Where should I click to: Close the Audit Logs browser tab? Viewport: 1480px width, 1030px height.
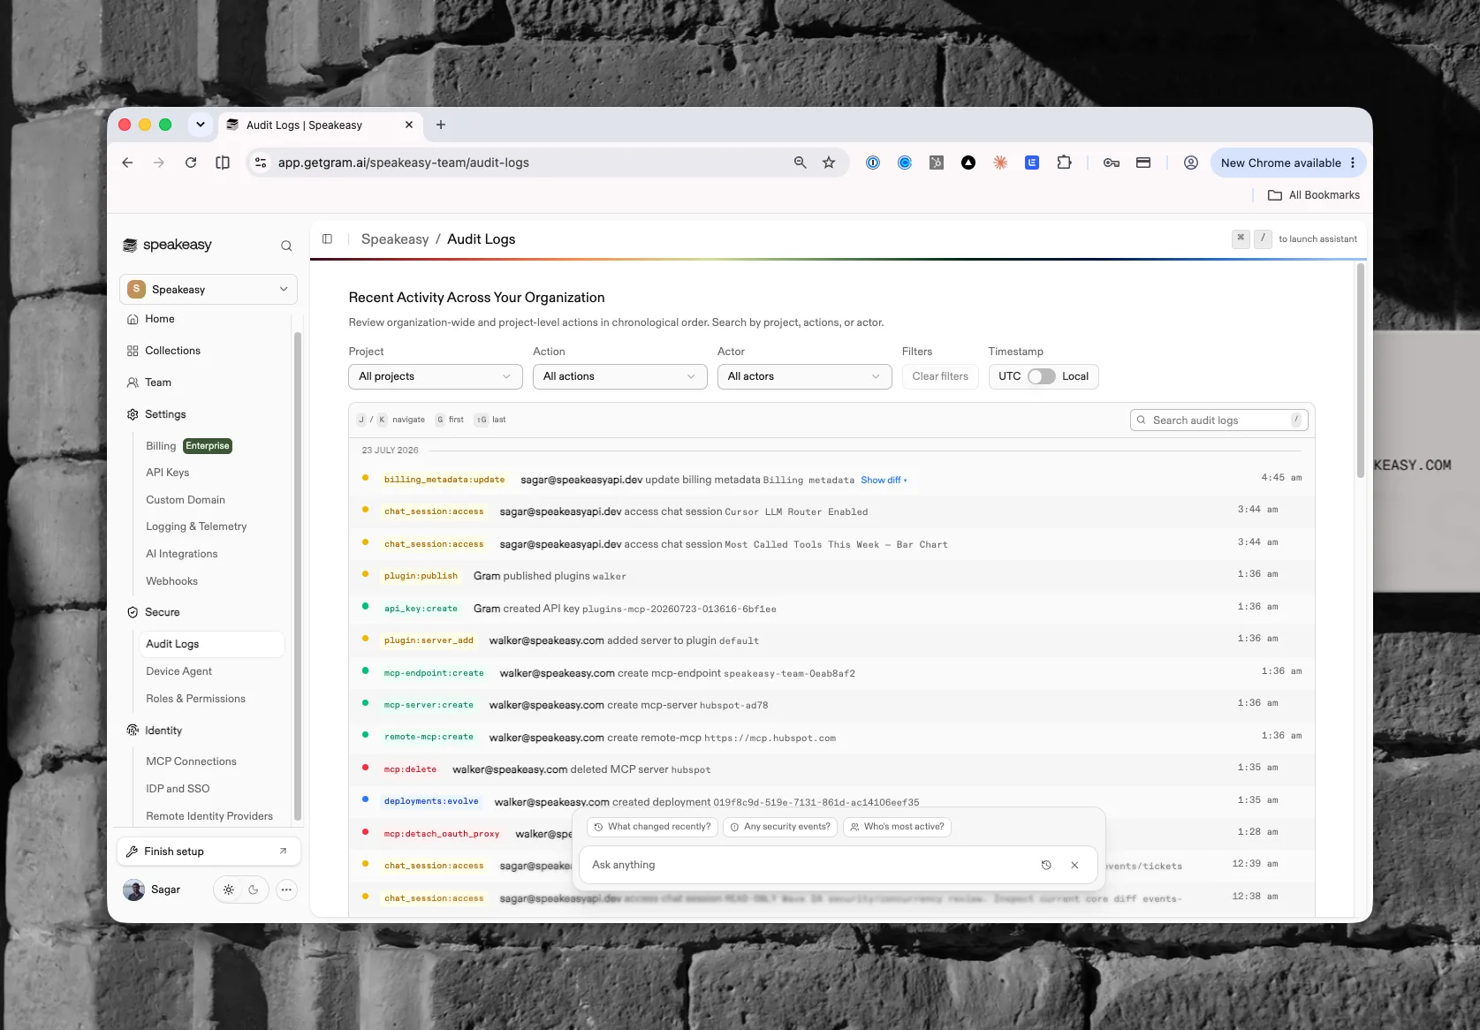coord(409,125)
